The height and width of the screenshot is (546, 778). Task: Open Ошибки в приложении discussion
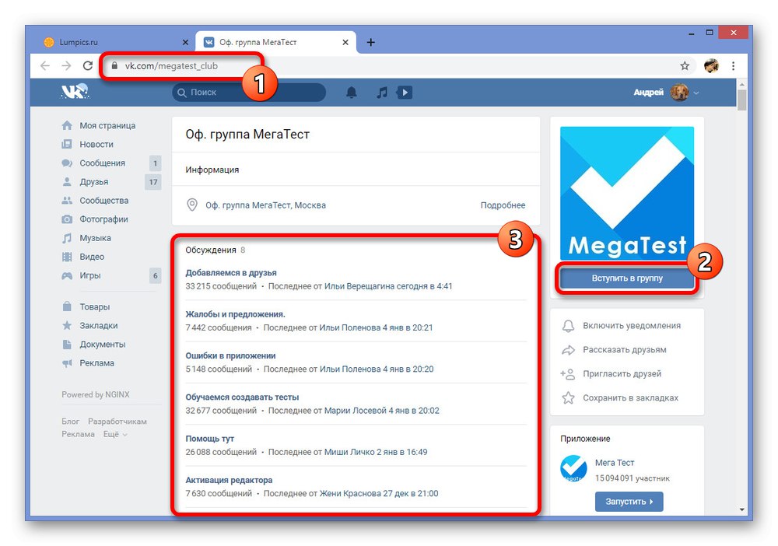point(230,355)
